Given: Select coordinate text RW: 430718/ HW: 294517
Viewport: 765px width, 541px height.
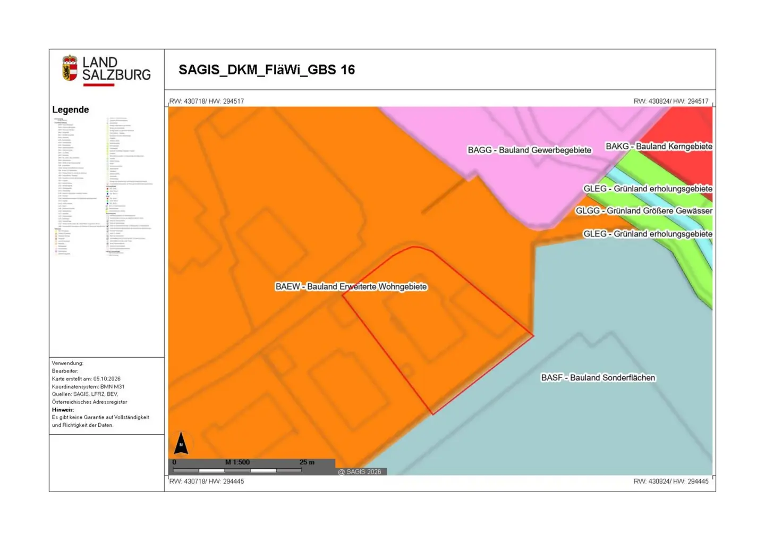Looking at the screenshot, I should [x=207, y=101].
